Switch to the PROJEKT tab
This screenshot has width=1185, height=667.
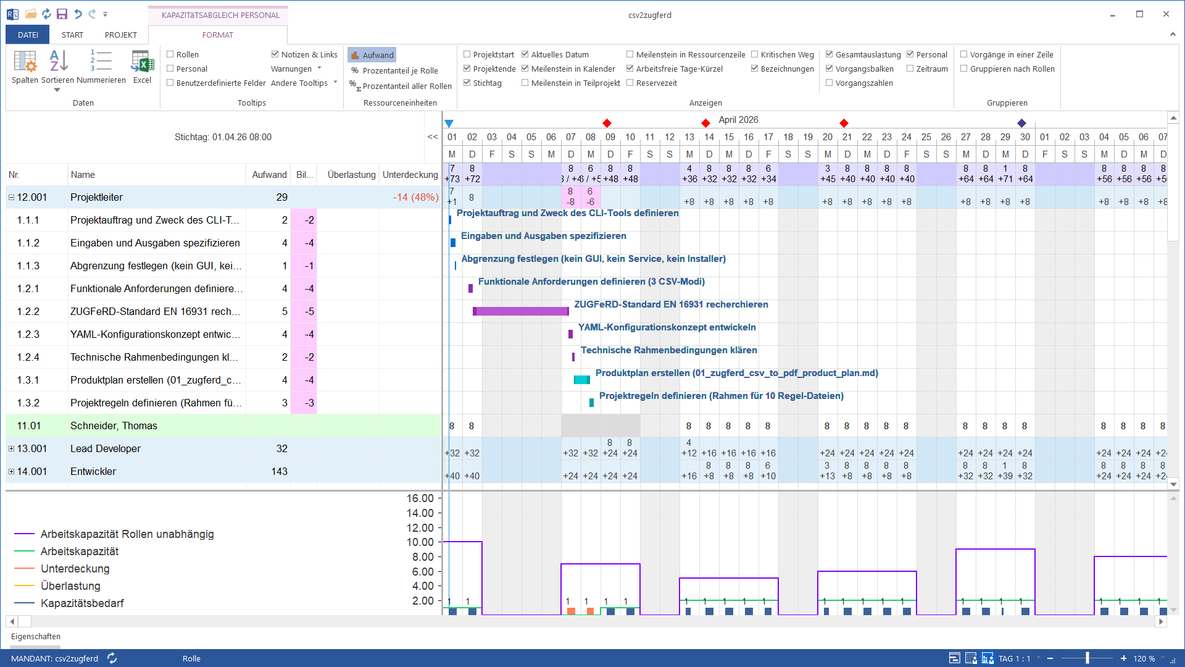[x=121, y=35]
